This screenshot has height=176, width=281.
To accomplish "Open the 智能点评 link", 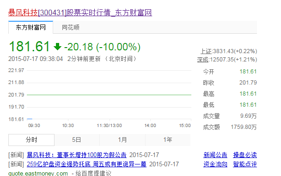I will coord(245,164).
